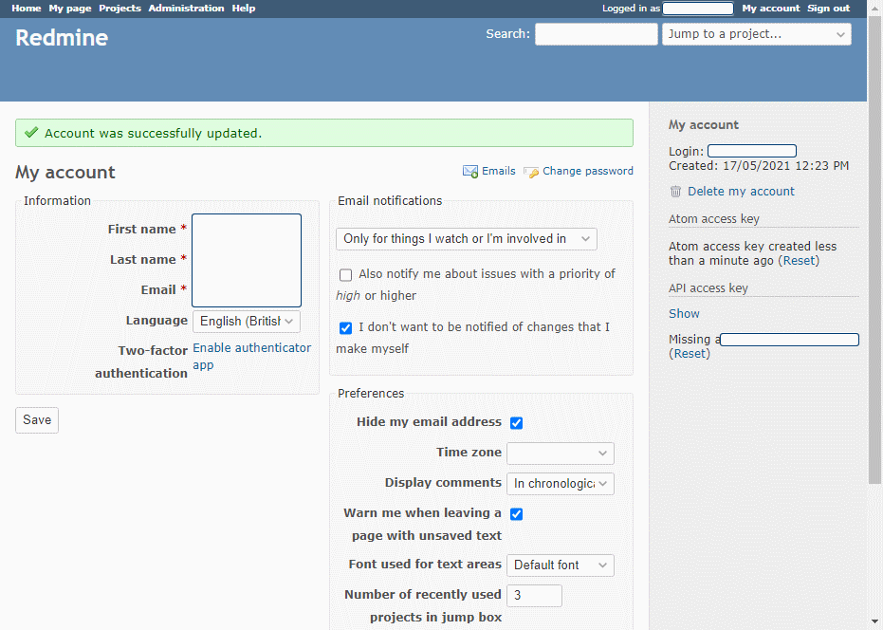Click Delete my account link
The width and height of the screenshot is (883, 630).
tap(741, 192)
